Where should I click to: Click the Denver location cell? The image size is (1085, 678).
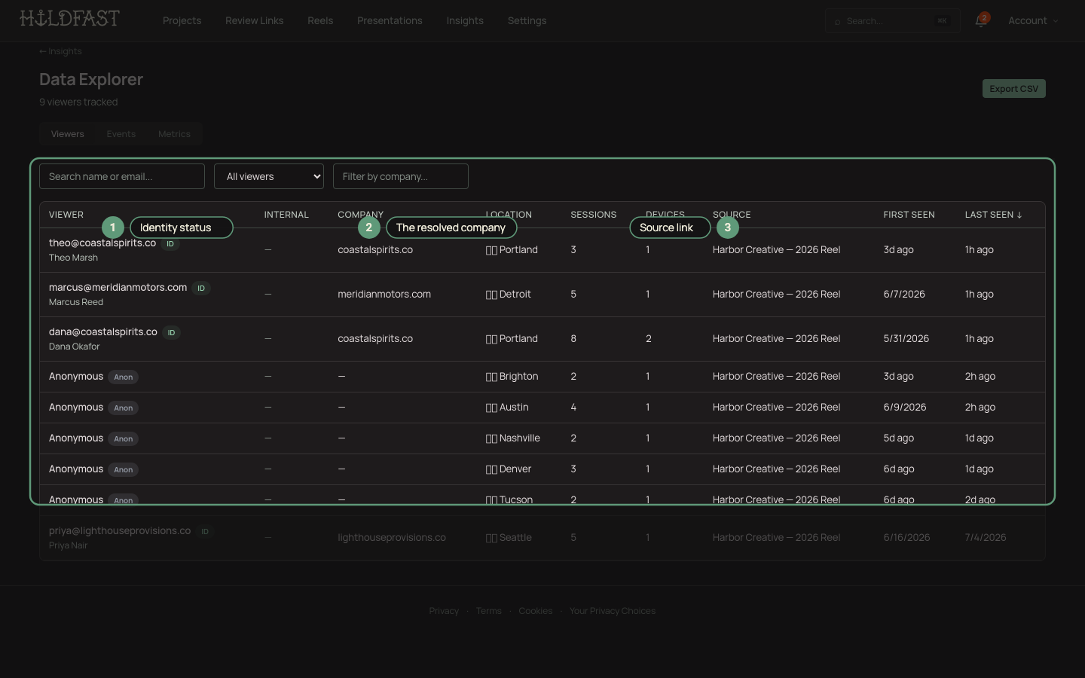[509, 469]
